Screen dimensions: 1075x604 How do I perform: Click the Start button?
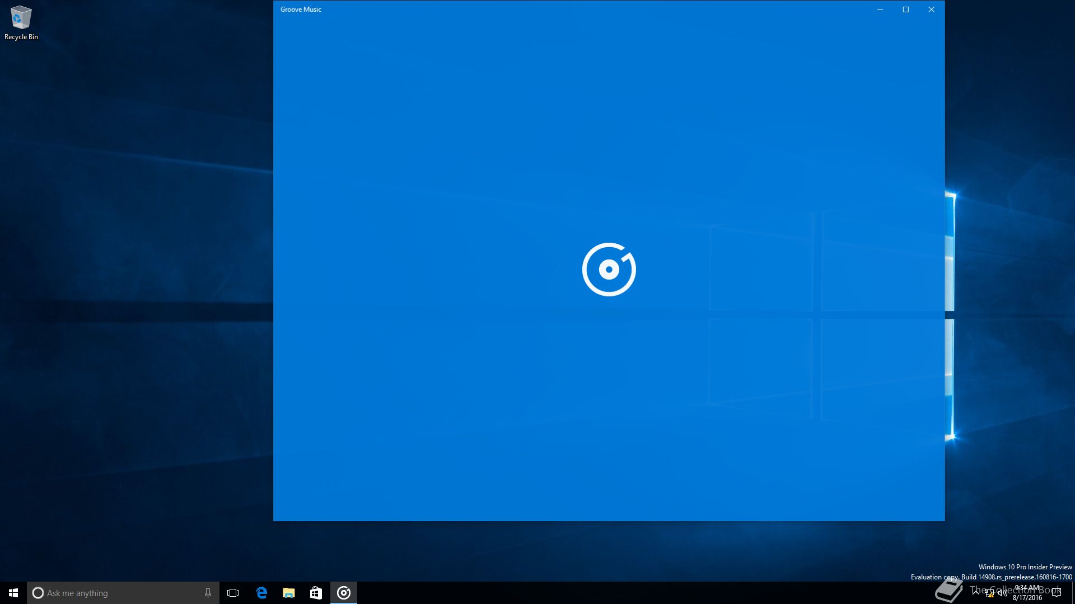pyautogui.click(x=13, y=593)
